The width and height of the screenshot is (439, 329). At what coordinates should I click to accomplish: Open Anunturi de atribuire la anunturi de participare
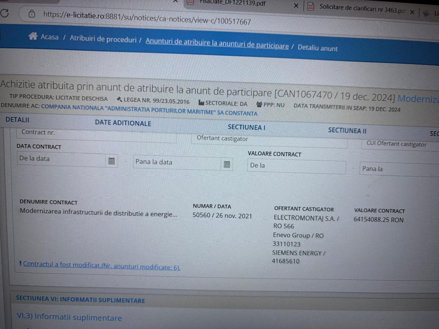(217, 44)
